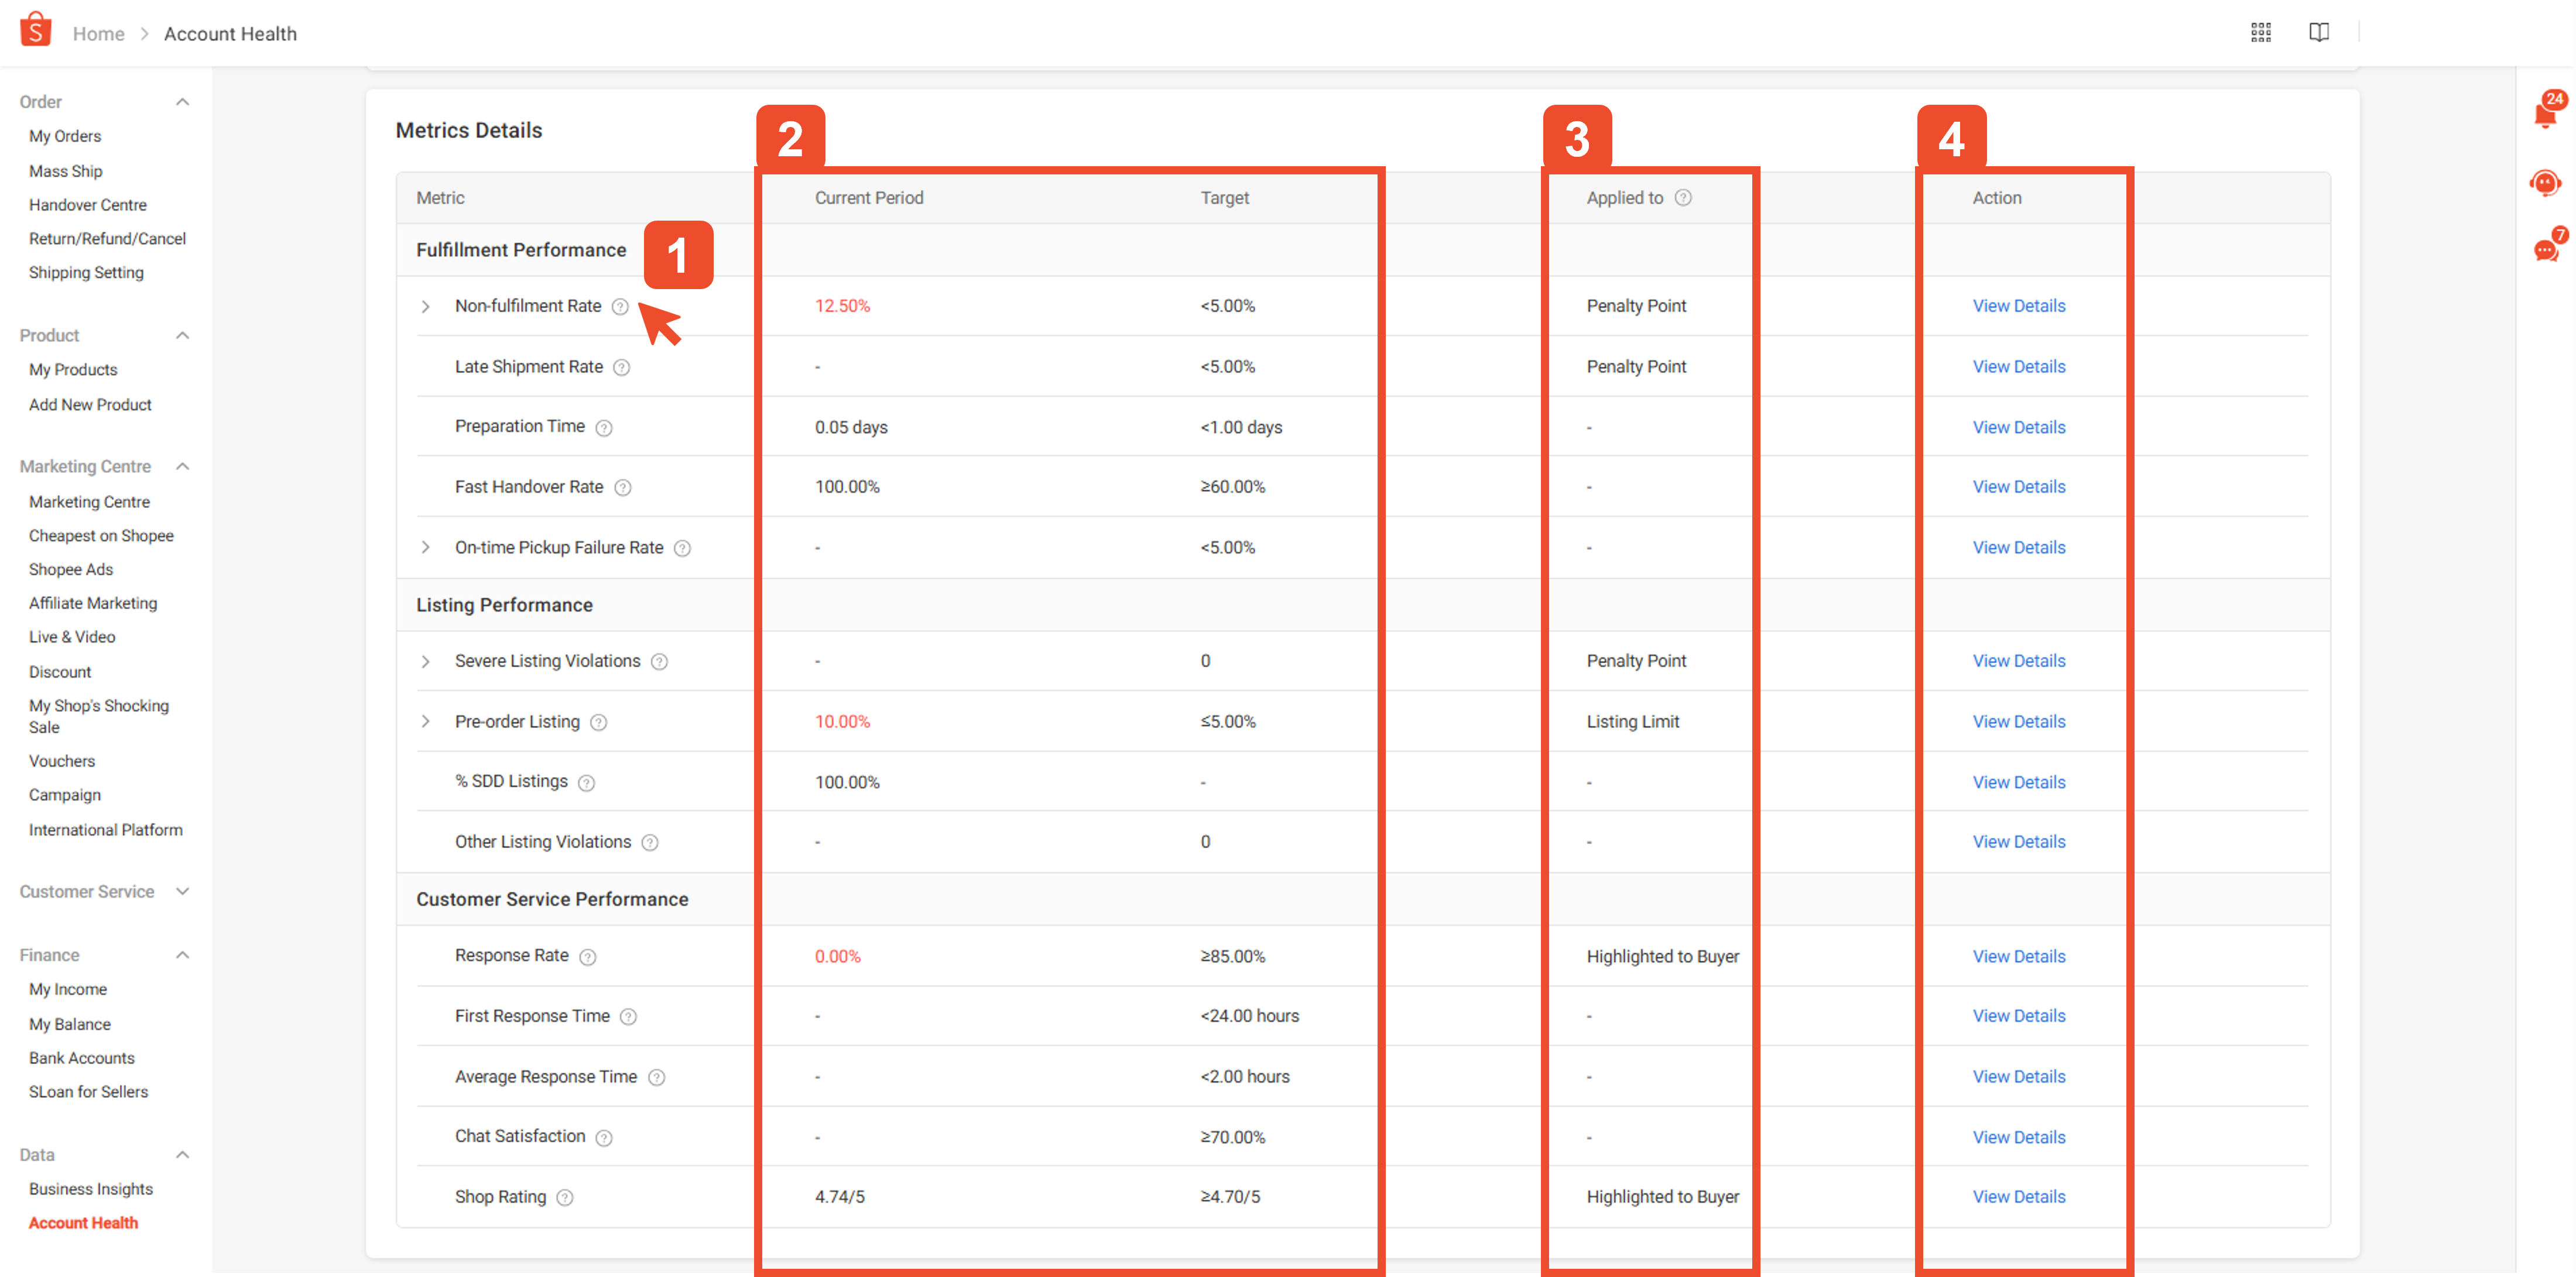Click help icon beside % SDD Listings
Viewport: 2576px width, 1277px height.
coord(587,783)
